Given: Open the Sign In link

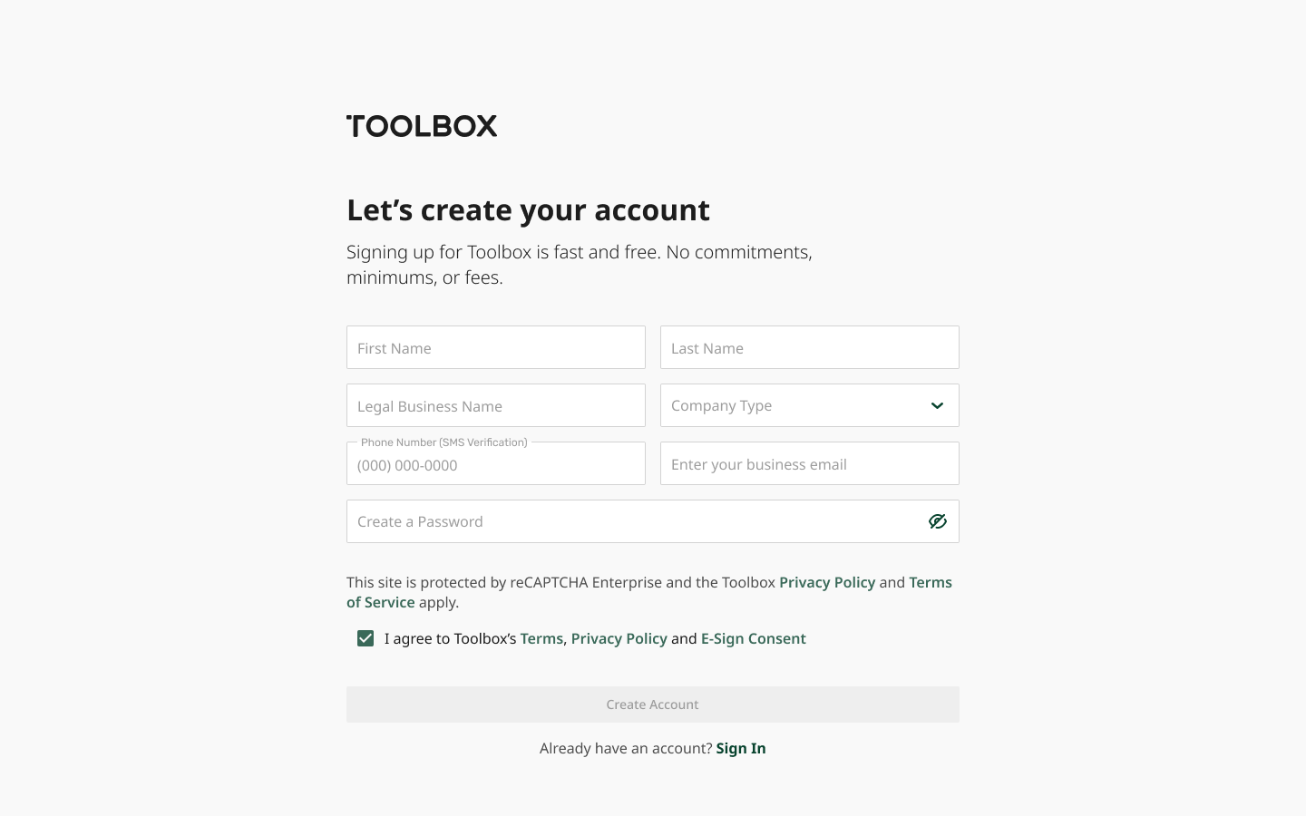Looking at the screenshot, I should pos(741,748).
